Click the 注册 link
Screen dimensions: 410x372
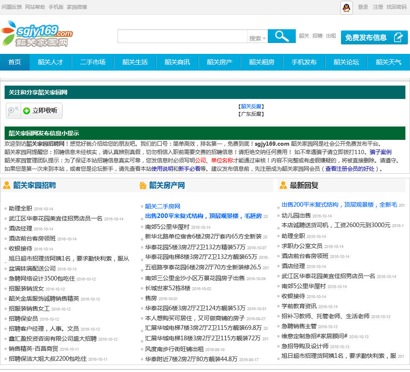click(x=378, y=7)
